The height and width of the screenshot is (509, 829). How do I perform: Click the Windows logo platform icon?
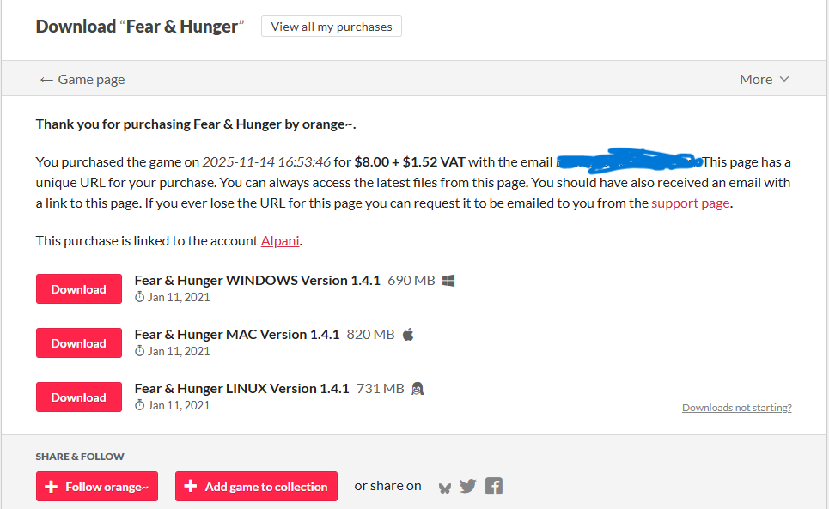[448, 281]
